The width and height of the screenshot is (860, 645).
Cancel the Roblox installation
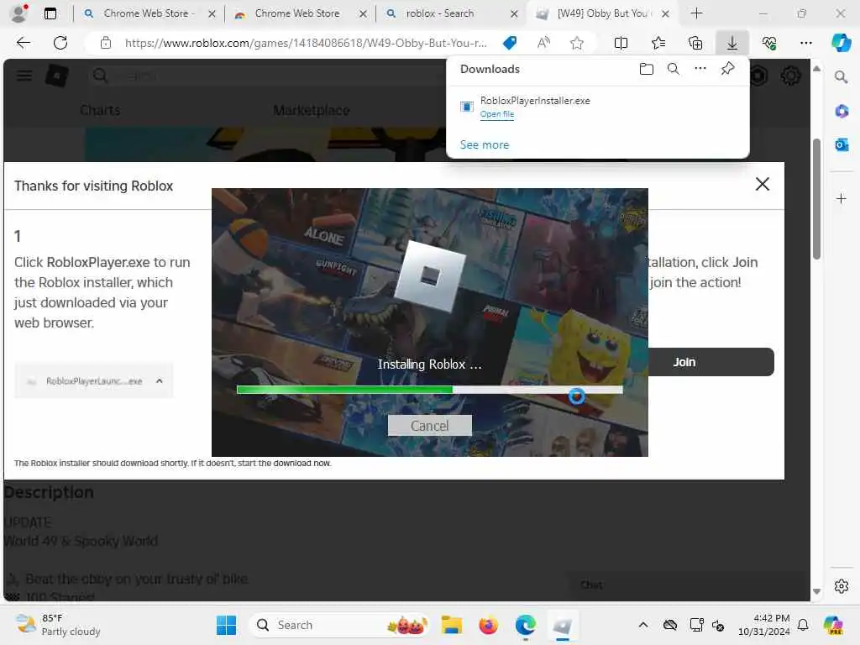(x=429, y=426)
